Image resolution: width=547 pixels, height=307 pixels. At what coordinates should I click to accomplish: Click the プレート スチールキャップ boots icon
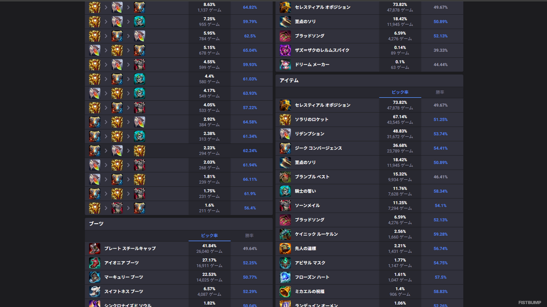pyautogui.click(x=94, y=249)
